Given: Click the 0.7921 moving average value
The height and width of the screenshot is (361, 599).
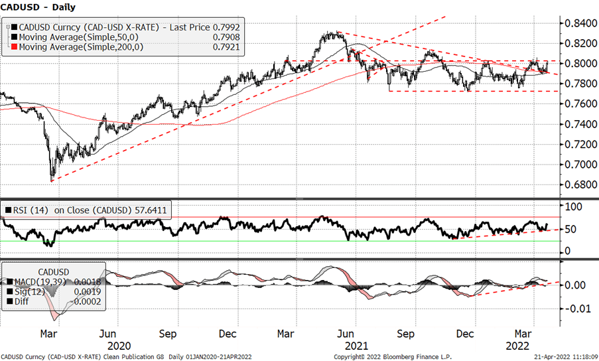Looking at the screenshot, I should click(x=226, y=47).
